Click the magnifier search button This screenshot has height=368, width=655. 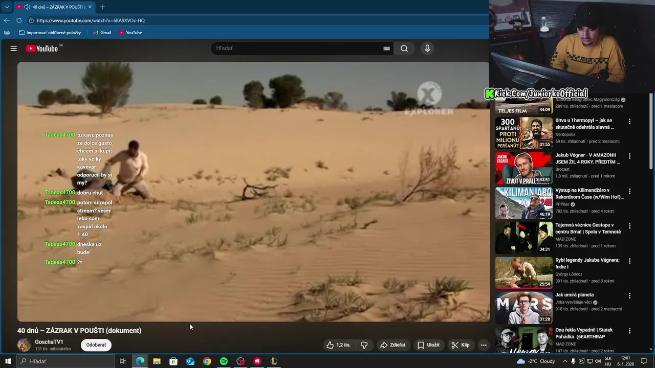tap(404, 49)
